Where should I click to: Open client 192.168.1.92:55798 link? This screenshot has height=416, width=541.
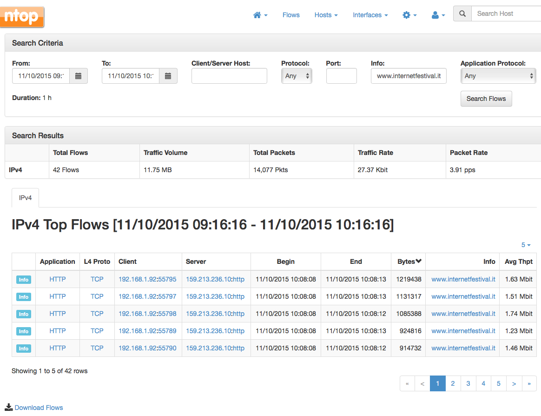click(147, 314)
